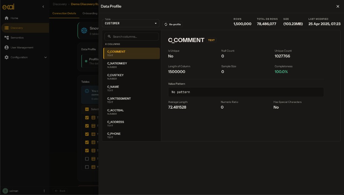Viewport: 344px width, 195px height.
Task: Select the C_ADDRESS column
Action: coord(131,124)
